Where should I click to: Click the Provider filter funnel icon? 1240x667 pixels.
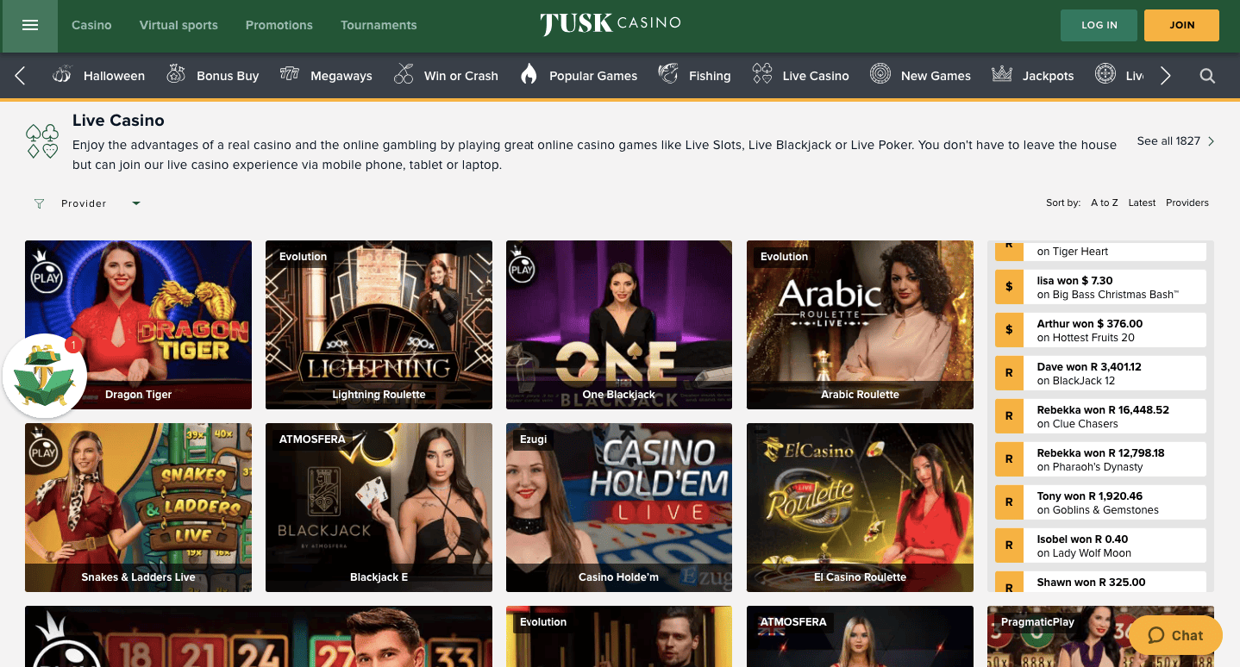pyautogui.click(x=39, y=204)
